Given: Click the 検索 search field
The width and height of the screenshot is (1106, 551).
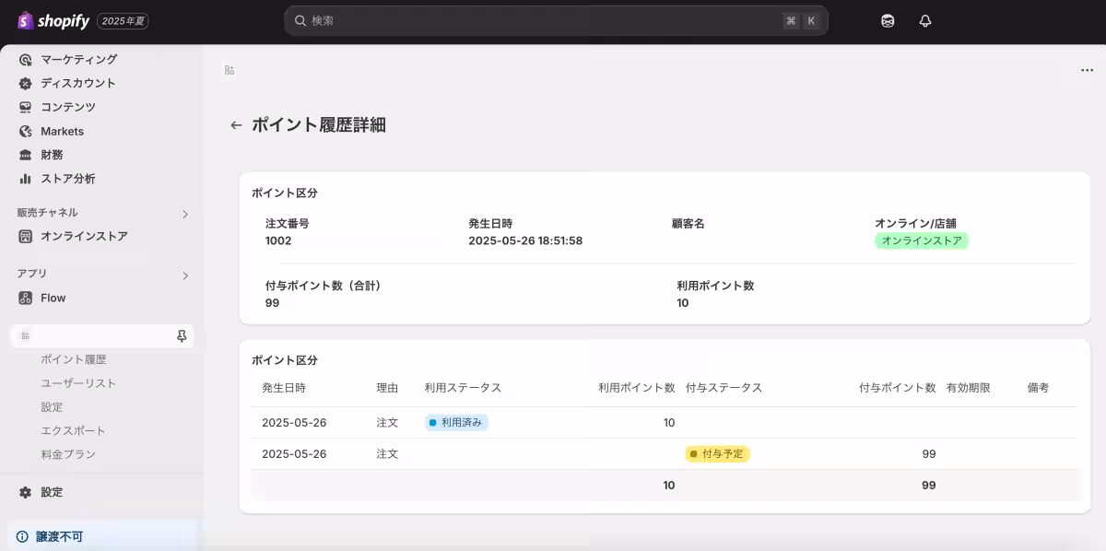Looking at the screenshot, I should coord(553,19).
